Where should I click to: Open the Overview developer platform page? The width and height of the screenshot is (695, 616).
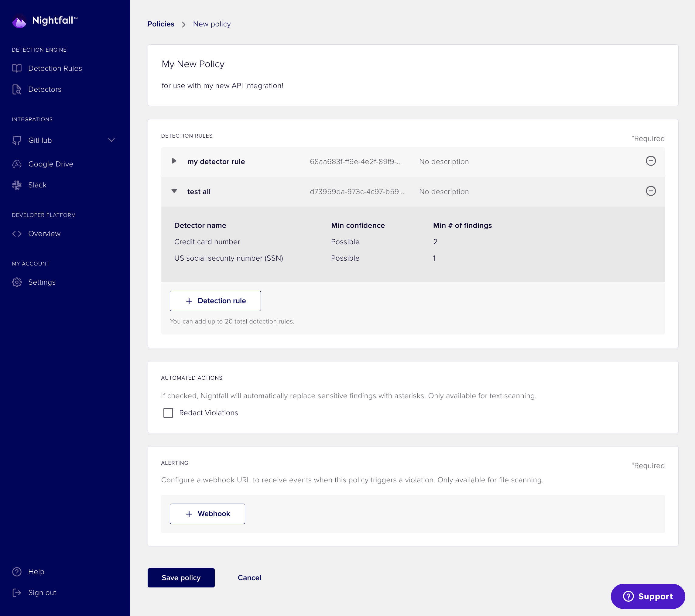[44, 234]
